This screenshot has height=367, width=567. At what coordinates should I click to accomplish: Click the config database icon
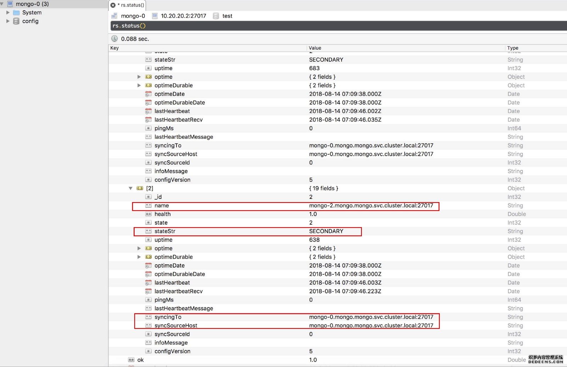point(16,21)
